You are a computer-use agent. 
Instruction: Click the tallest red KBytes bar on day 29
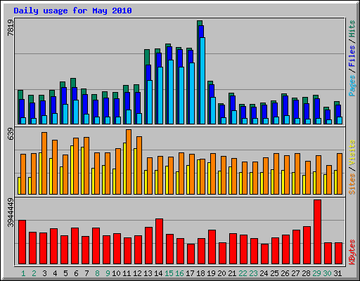318,232
